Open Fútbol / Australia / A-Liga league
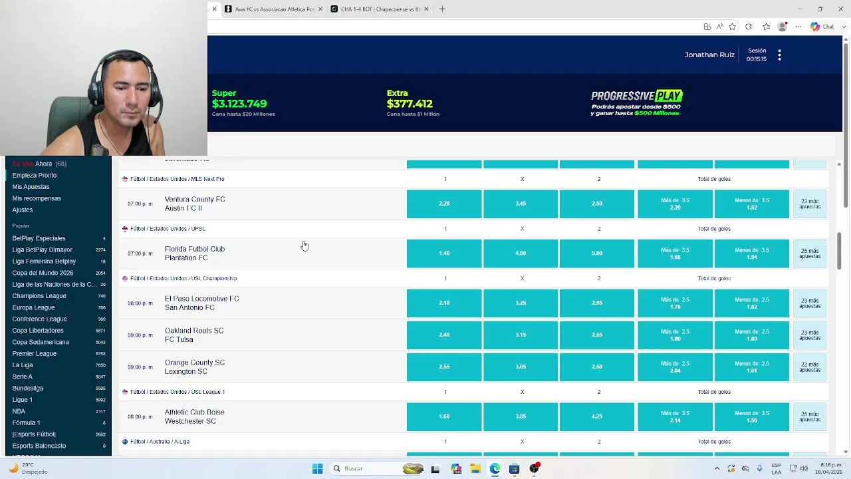Screen dimensions: 851x479 pyautogui.click(x=160, y=442)
